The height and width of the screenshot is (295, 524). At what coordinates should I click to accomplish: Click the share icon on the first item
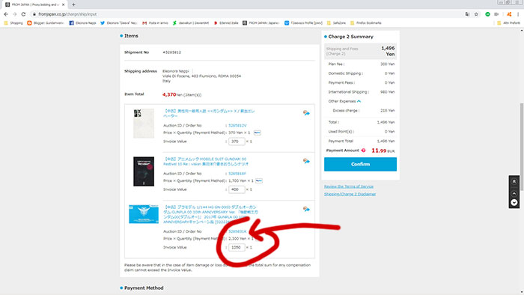coord(306,113)
